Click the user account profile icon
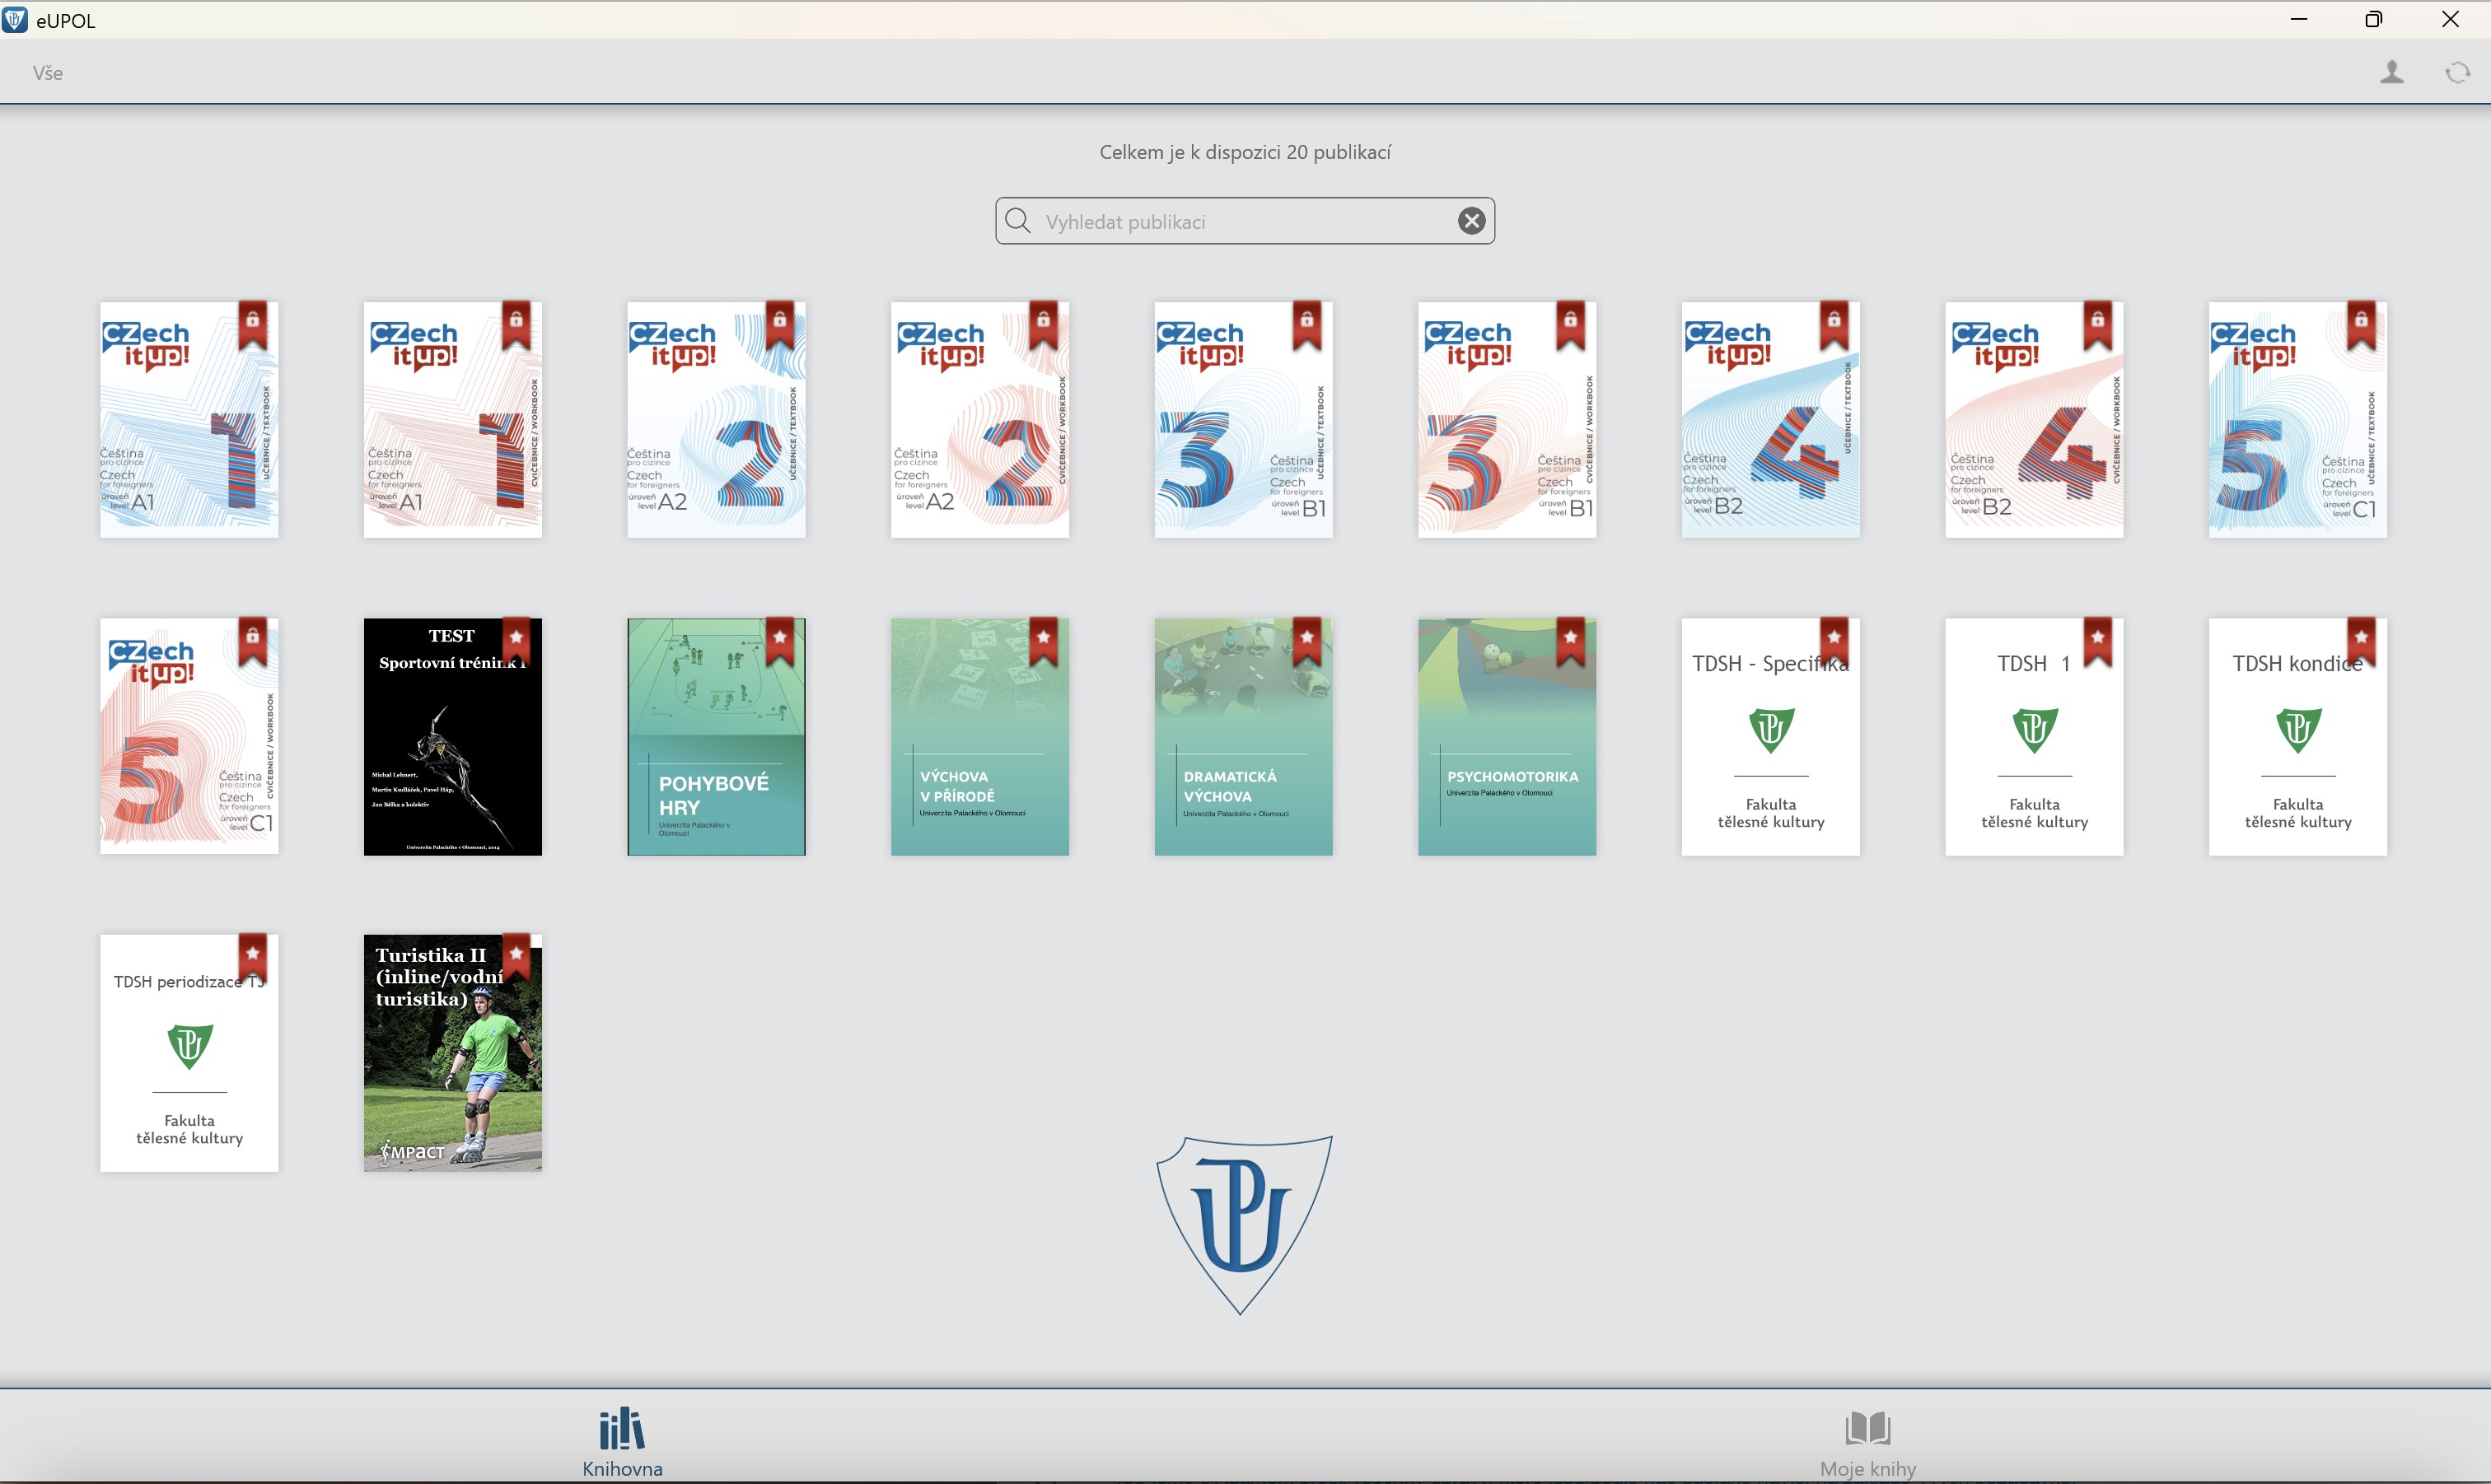 pos(2391,72)
